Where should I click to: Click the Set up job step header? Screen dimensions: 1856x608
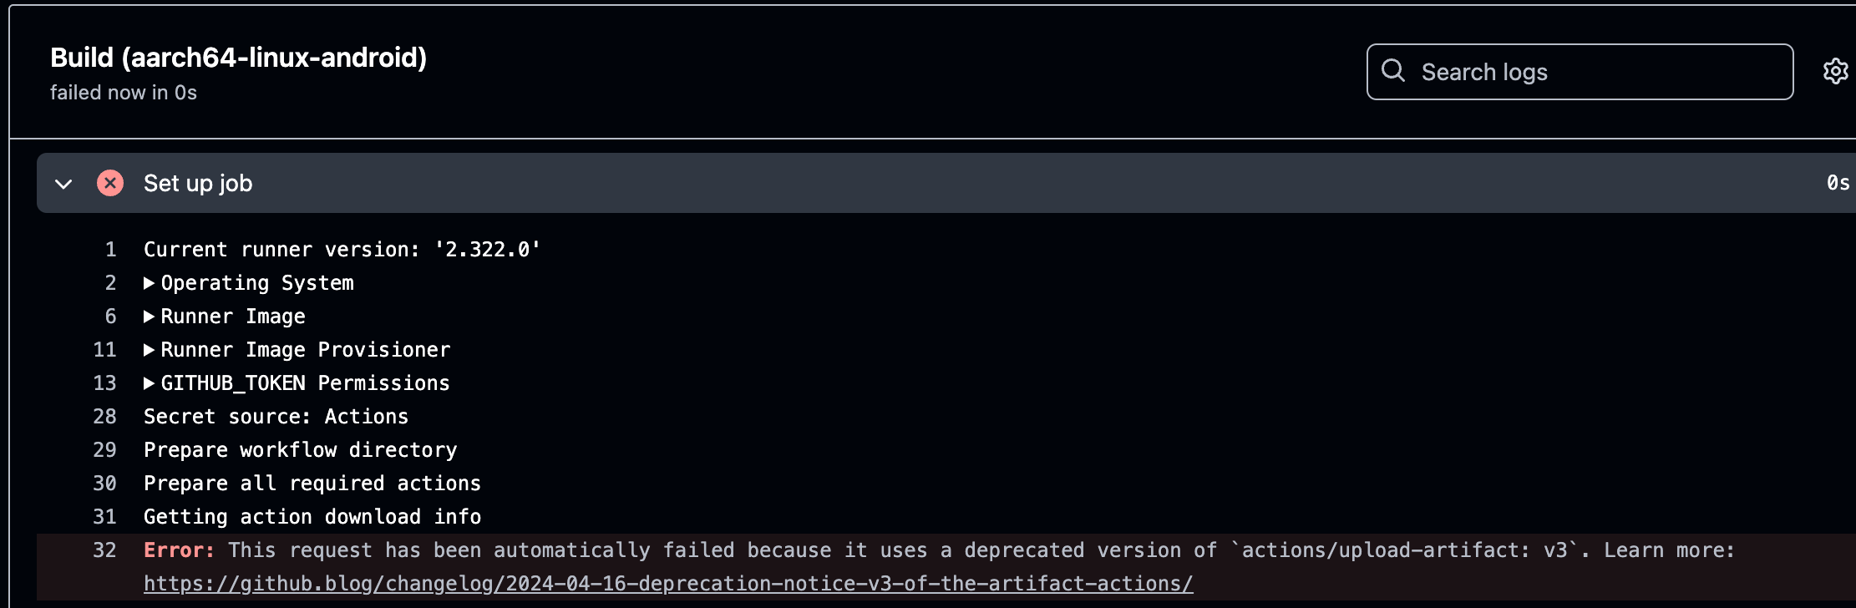(198, 184)
